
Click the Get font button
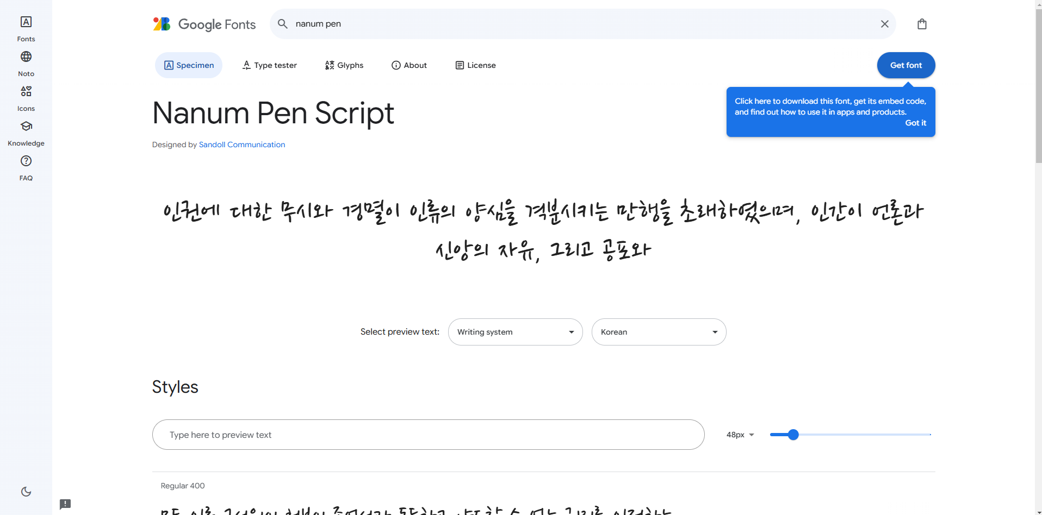(906, 65)
